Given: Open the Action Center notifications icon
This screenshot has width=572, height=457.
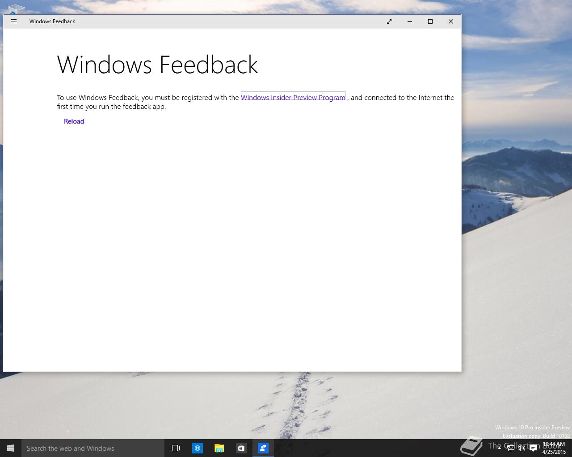Looking at the screenshot, I should (x=533, y=448).
